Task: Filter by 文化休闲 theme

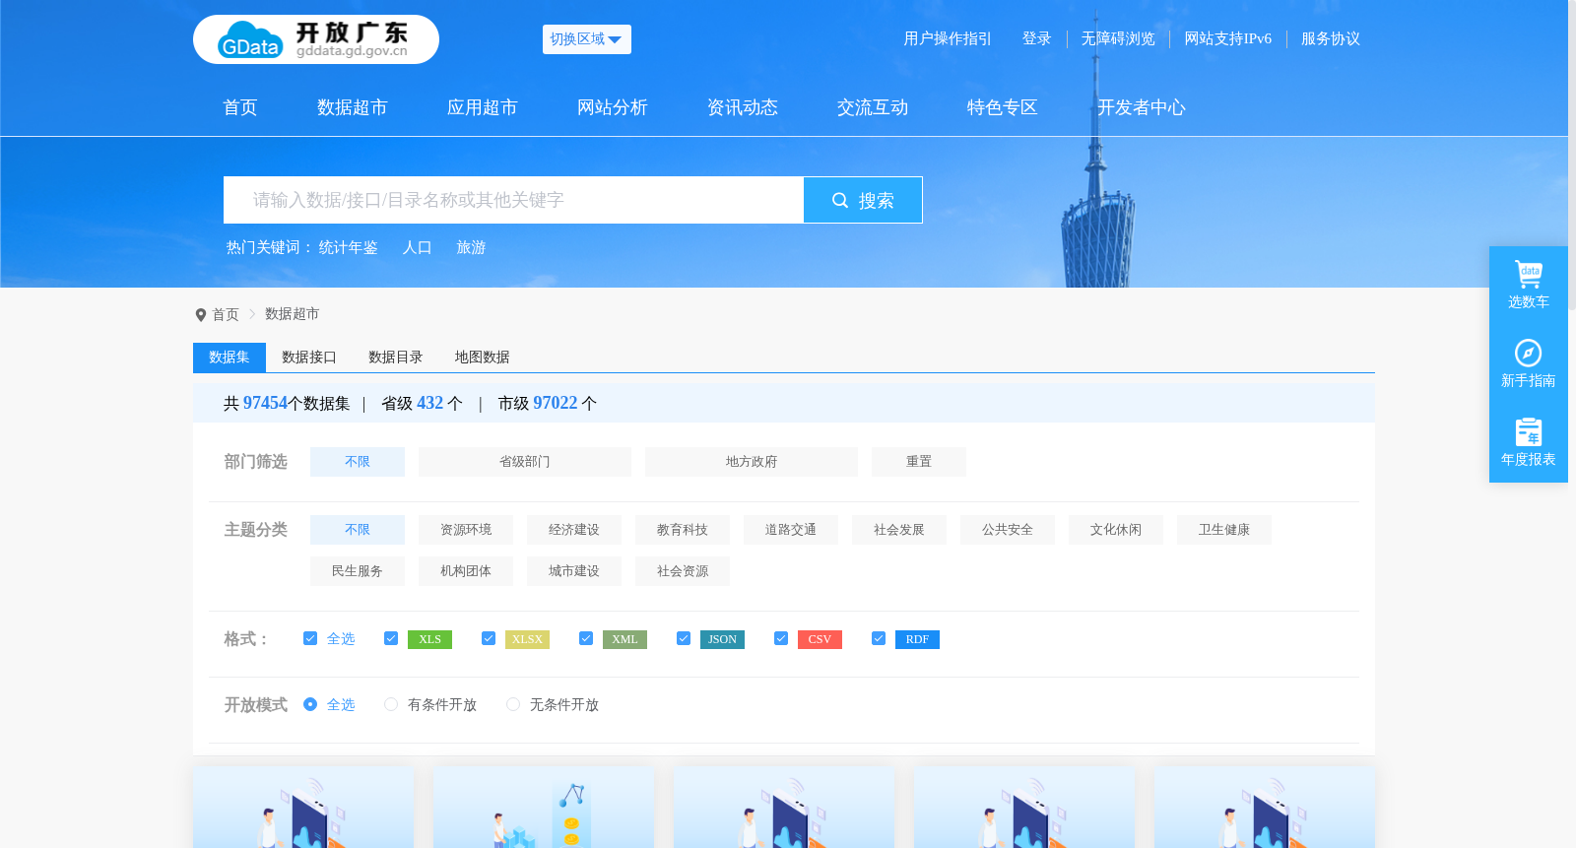Action: (x=1116, y=530)
